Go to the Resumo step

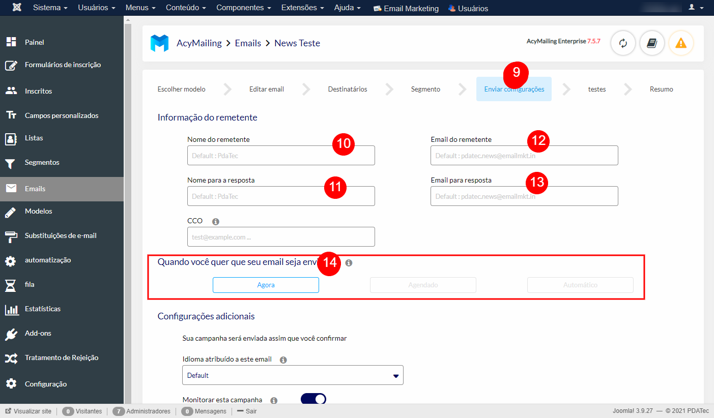[x=661, y=89]
